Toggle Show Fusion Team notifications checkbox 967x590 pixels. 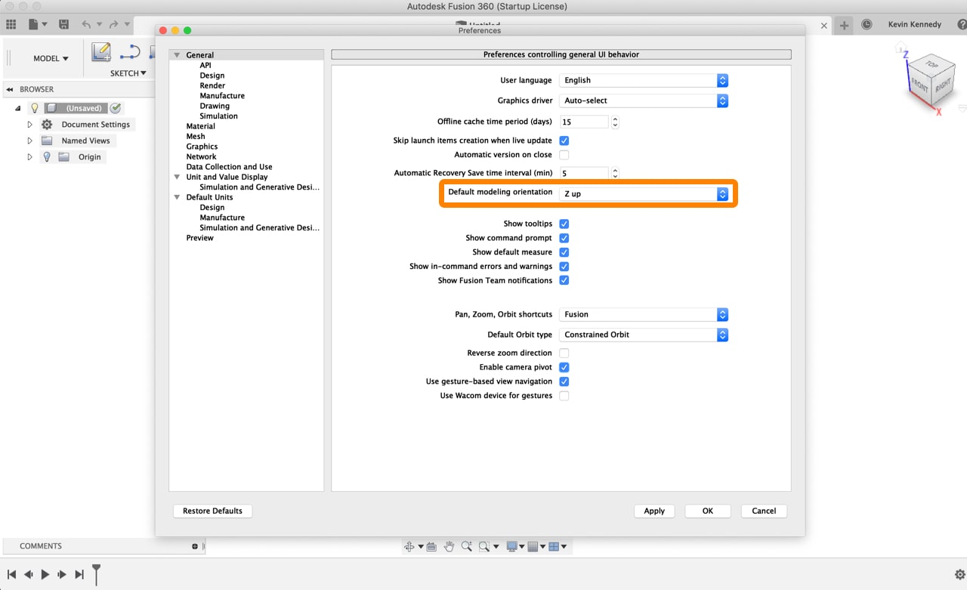pos(564,280)
